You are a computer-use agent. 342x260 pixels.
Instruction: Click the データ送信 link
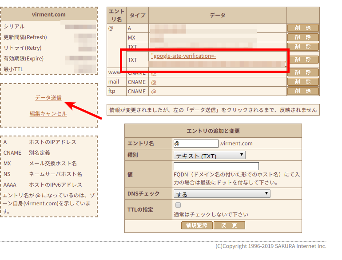(x=48, y=97)
